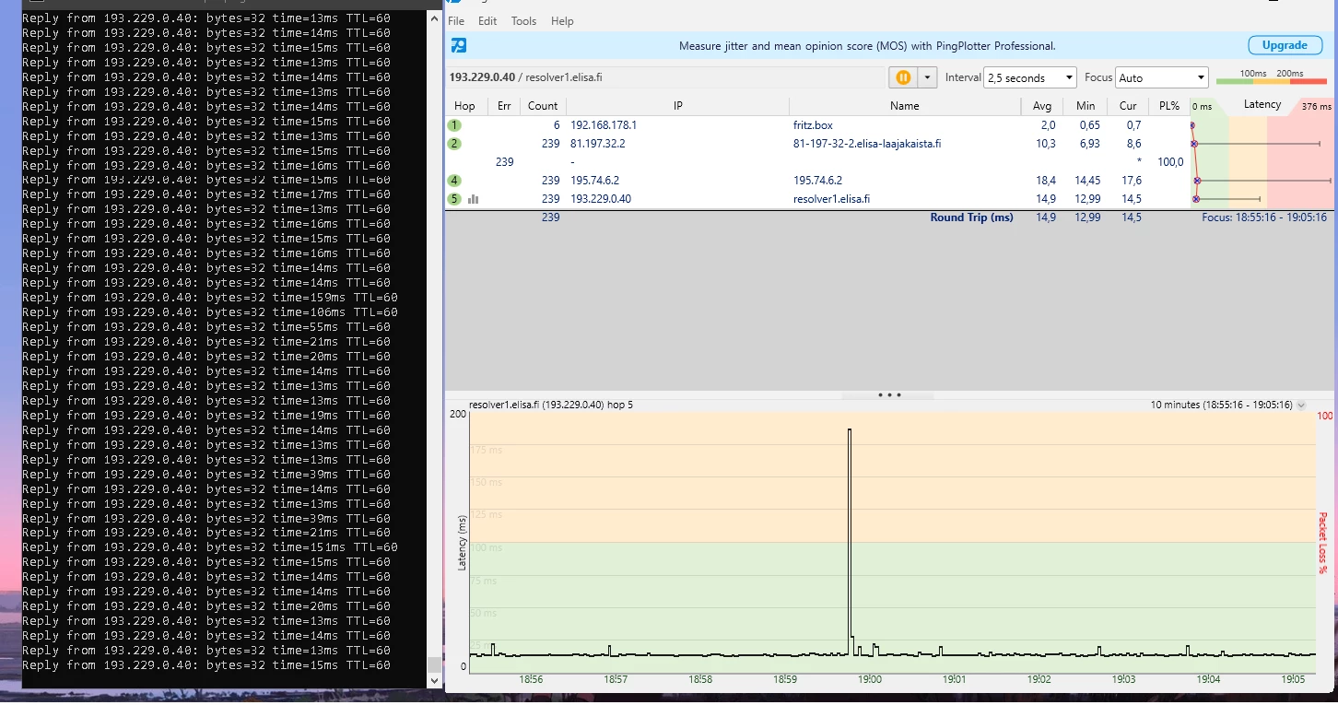Image resolution: width=1338 pixels, height=705 pixels.
Task: Click the PingPlotter logo icon in banner
Action: click(458, 45)
